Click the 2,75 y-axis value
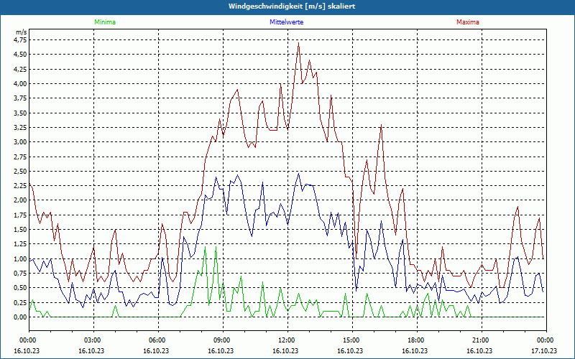Screen dimensions: 575x359 (20, 157)
